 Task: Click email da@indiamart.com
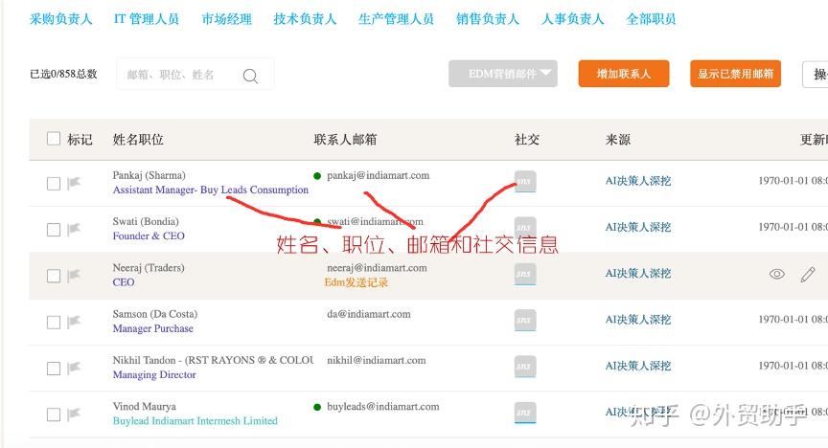click(x=369, y=314)
